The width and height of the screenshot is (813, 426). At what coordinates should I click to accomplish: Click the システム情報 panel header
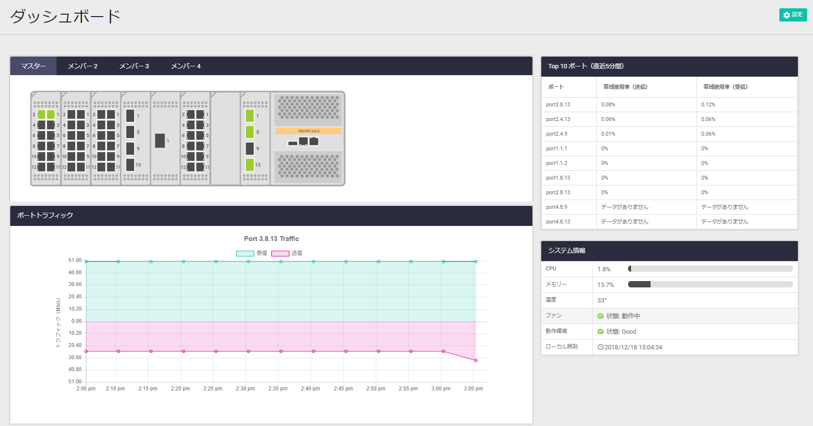(670, 251)
